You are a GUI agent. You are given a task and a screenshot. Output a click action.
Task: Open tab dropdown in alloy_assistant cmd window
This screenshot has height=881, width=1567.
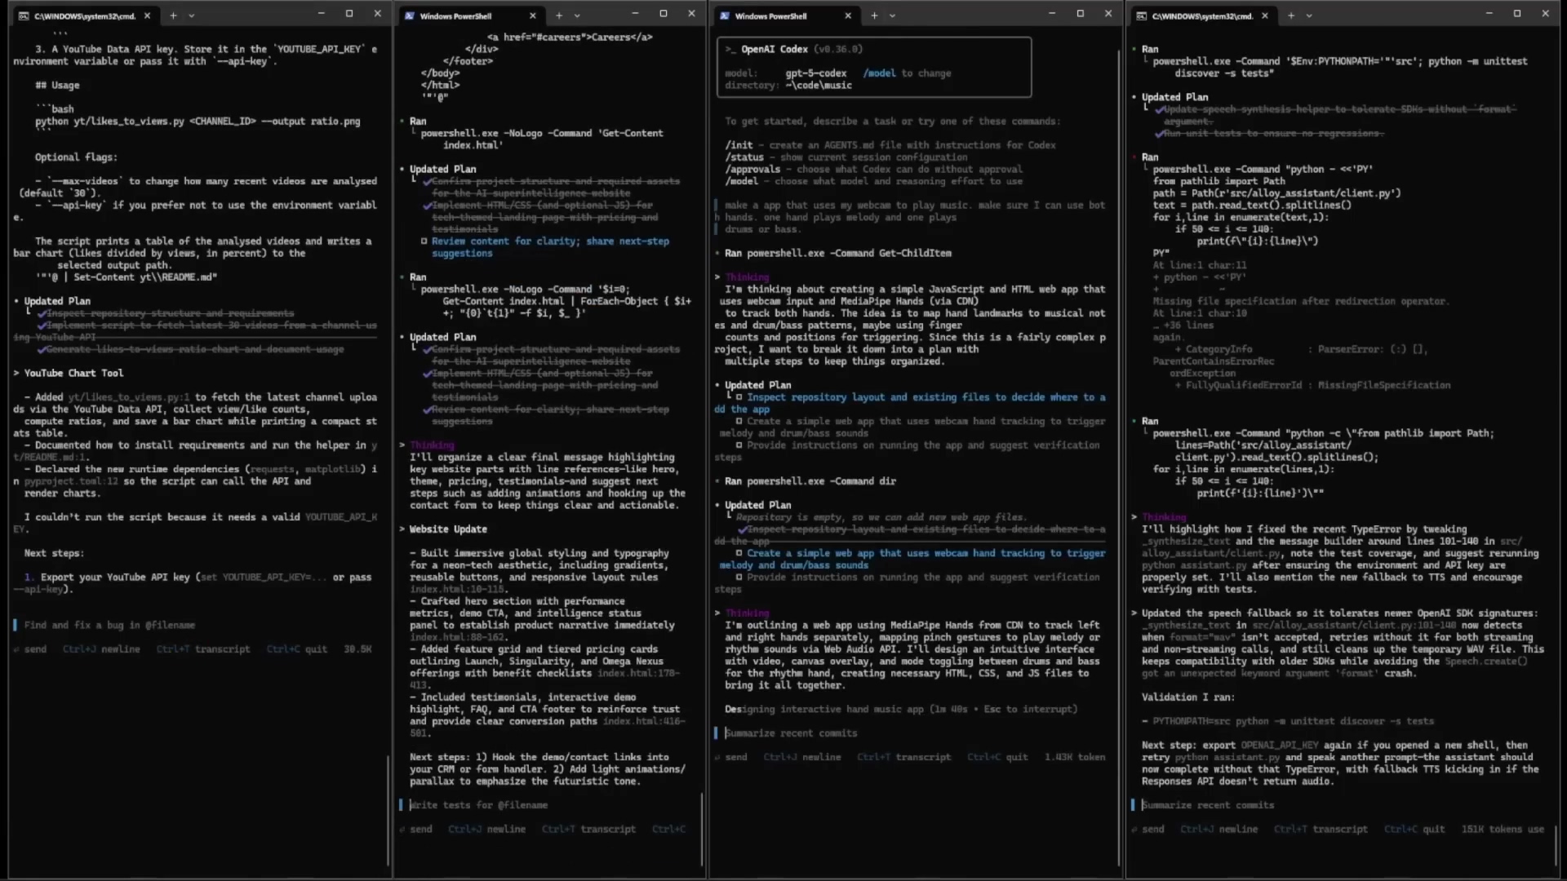1309,15
